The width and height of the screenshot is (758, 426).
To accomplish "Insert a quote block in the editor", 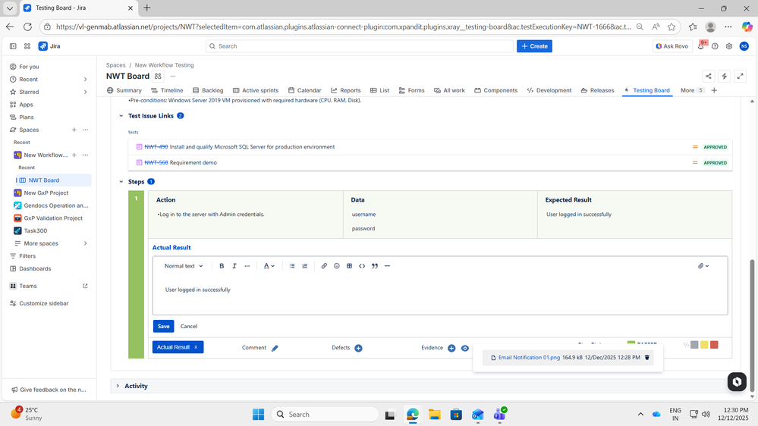I will (375, 266).
